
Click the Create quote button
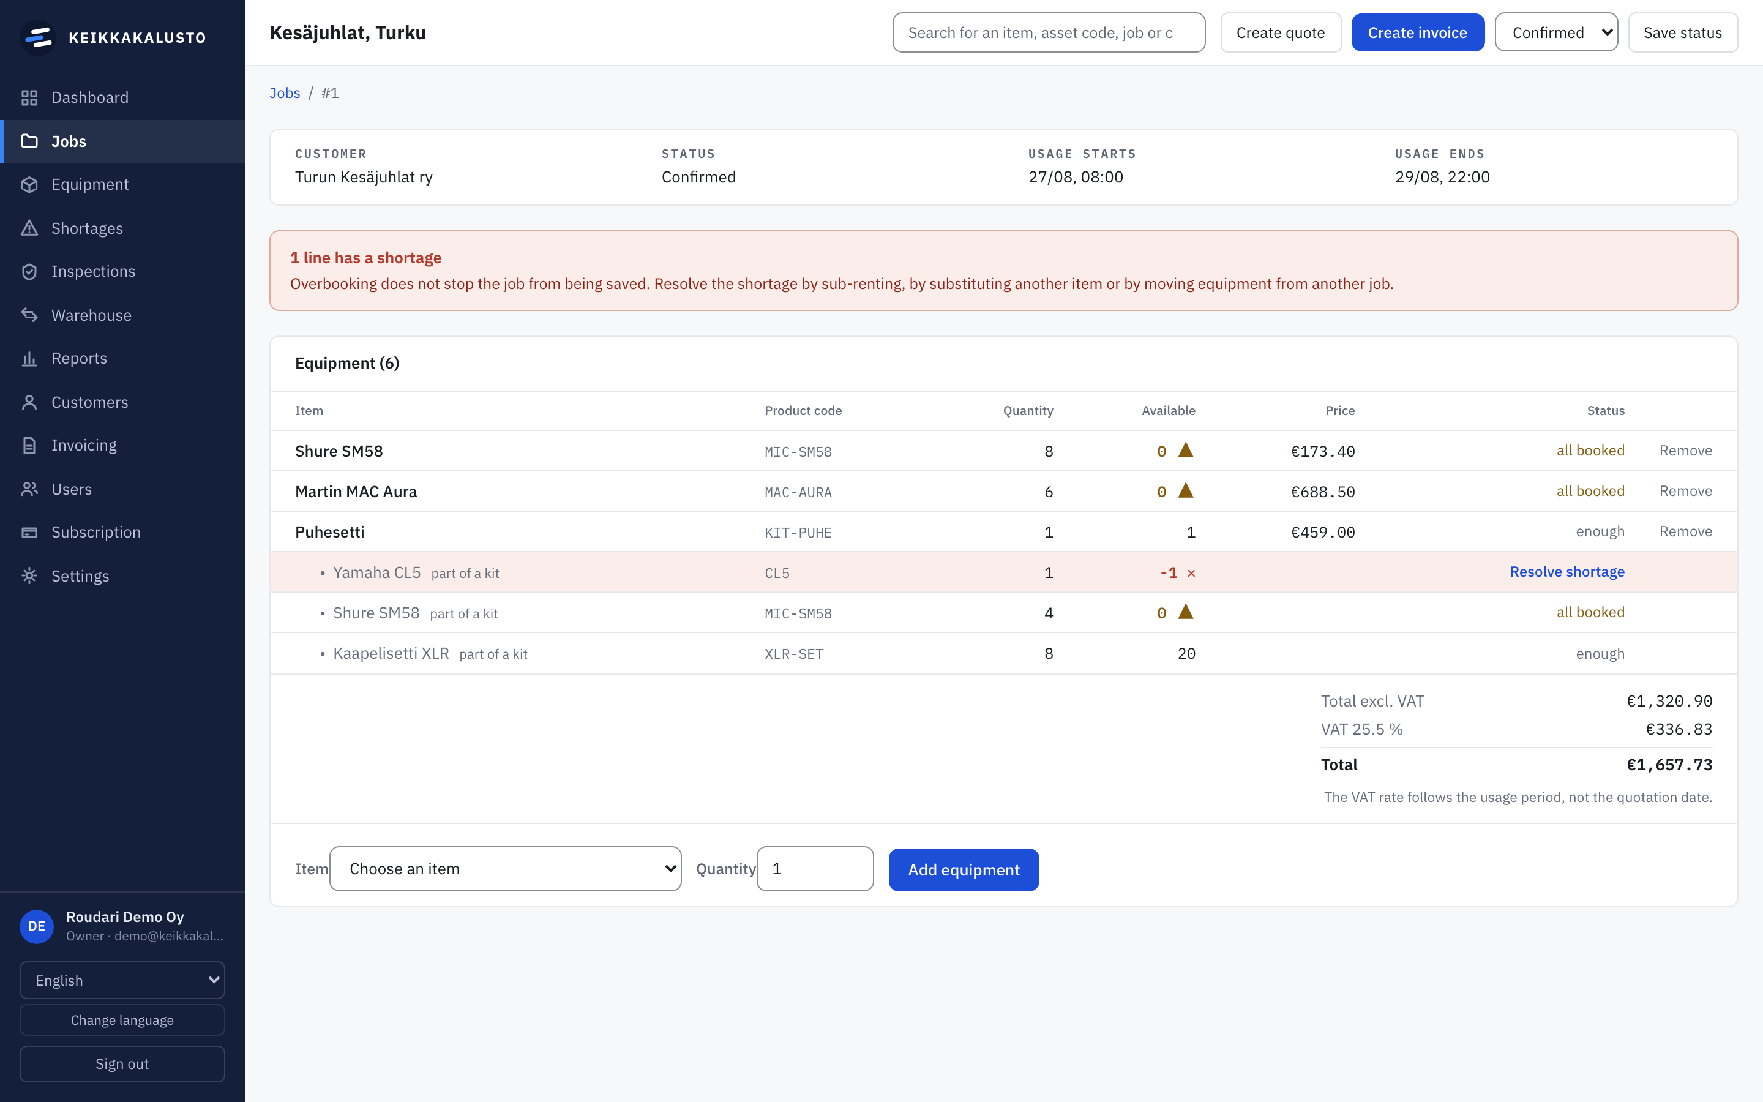(1281, 33)
